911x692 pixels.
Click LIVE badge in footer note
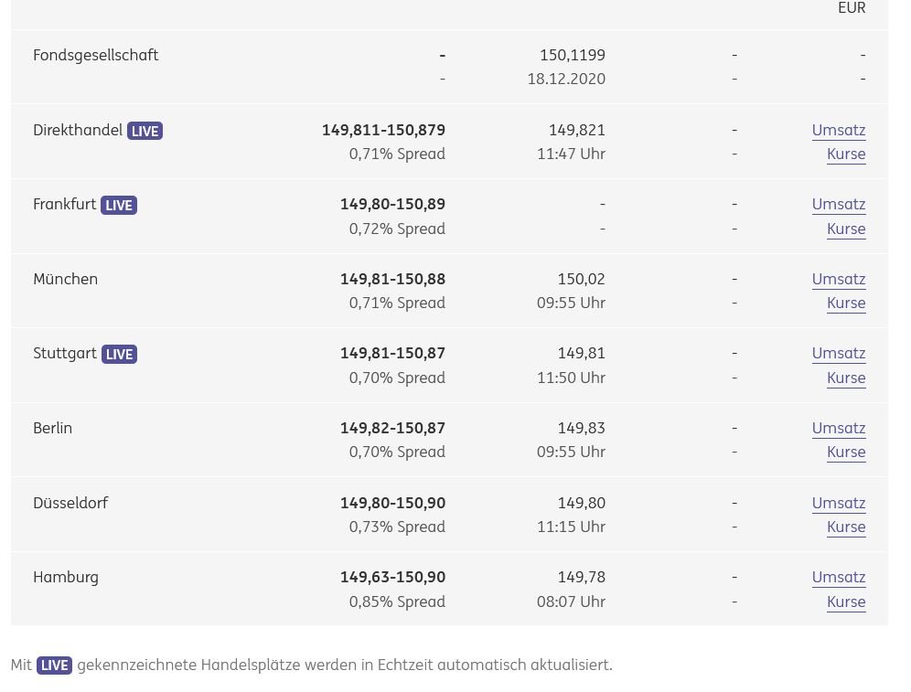(54, 665)
